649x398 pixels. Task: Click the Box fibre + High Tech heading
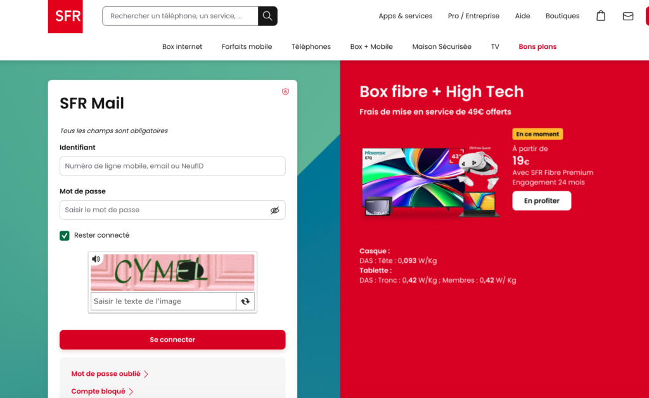tap(442, 91)
